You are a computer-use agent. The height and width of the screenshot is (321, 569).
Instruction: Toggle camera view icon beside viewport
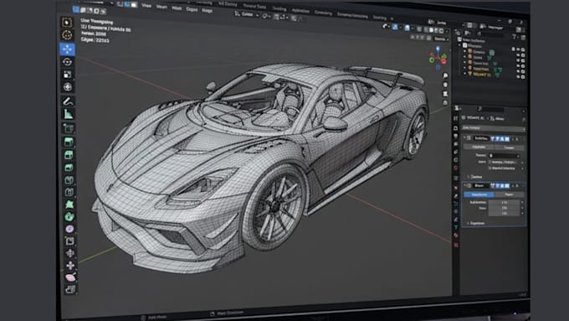click(x=445, y=94)
